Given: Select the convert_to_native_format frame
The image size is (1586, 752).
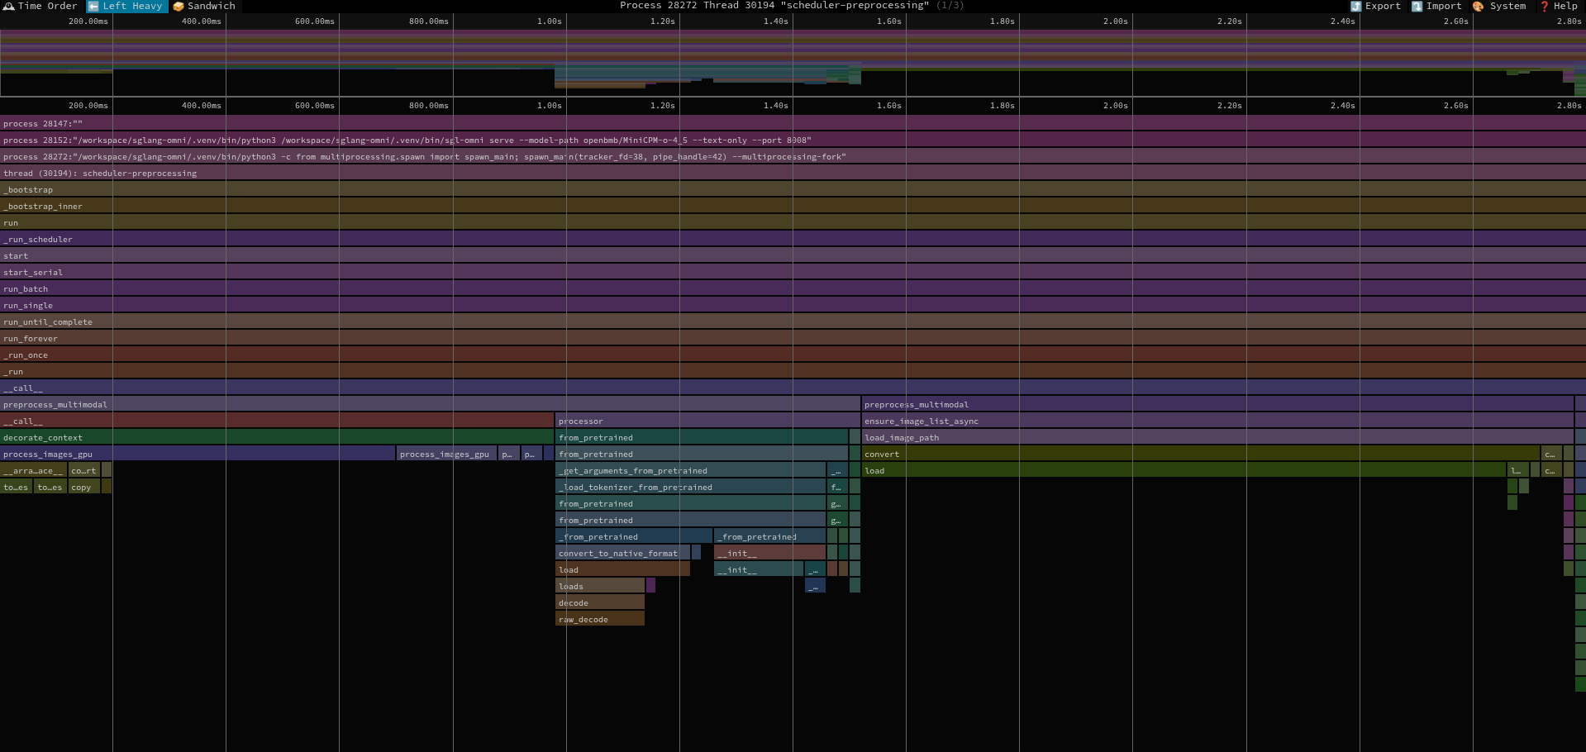Looking at the screenshot, I should pyautogui.click(x=622, y=553).
